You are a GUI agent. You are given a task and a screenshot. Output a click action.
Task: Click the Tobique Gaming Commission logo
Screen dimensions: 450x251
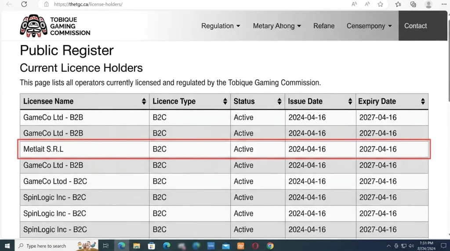(x=55, y=26)
